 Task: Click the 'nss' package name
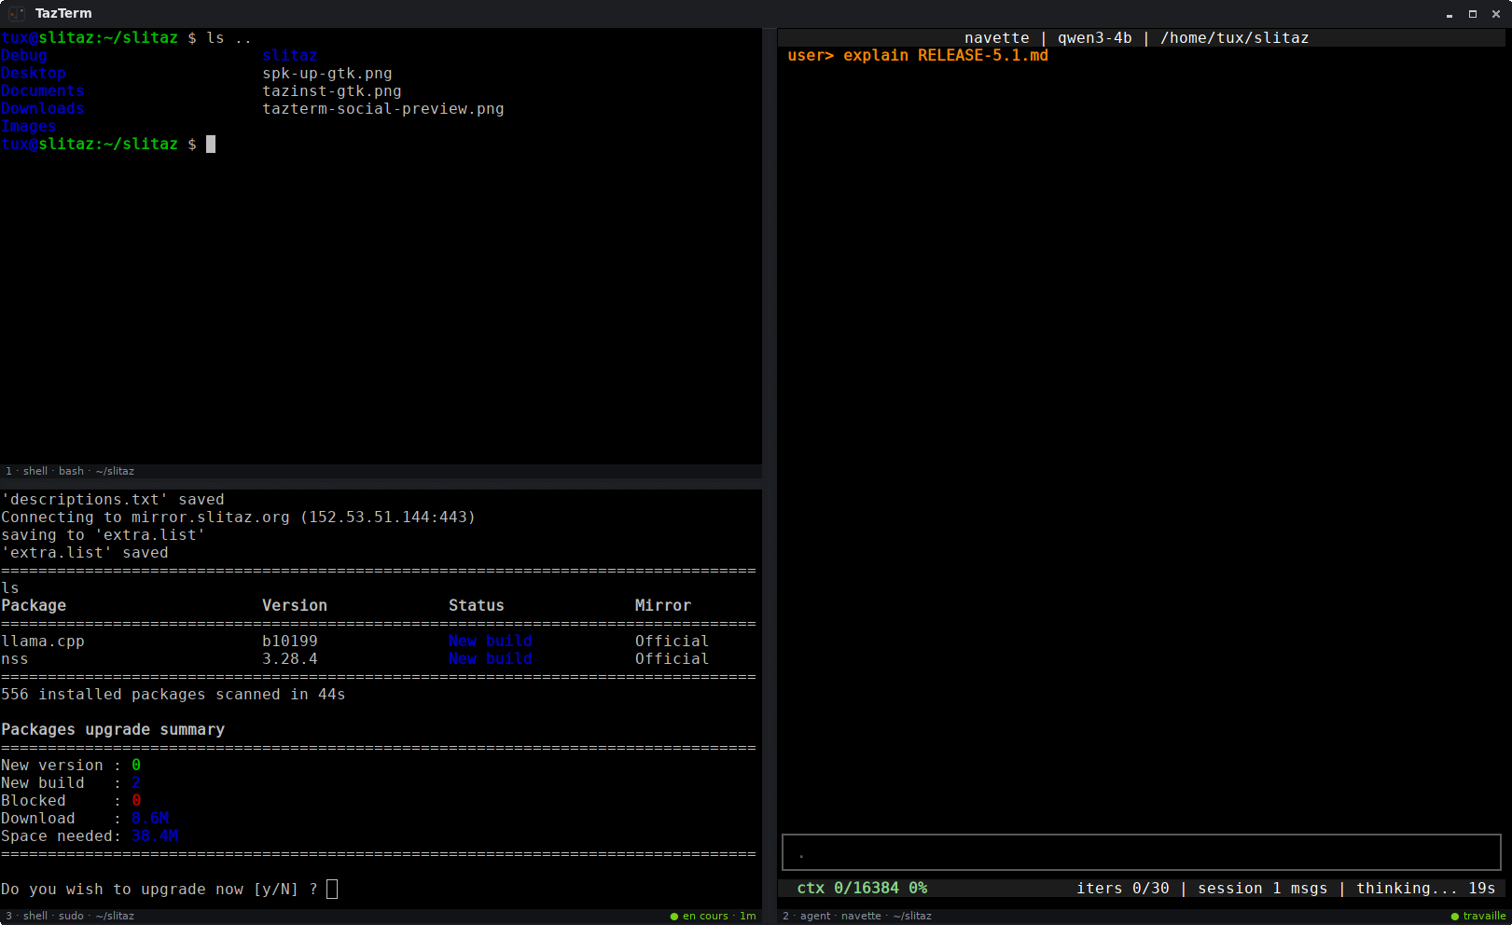click(x=15, y=659)
